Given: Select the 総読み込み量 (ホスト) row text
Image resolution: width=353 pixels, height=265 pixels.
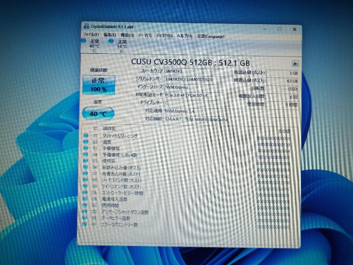Looking at the screenshot, I should tap(122, 168).
